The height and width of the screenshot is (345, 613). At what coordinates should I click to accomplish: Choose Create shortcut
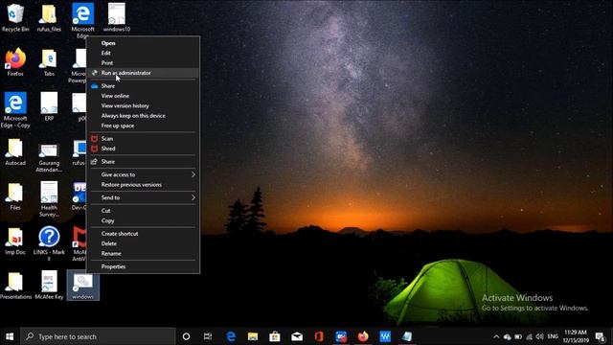(120, 234)
